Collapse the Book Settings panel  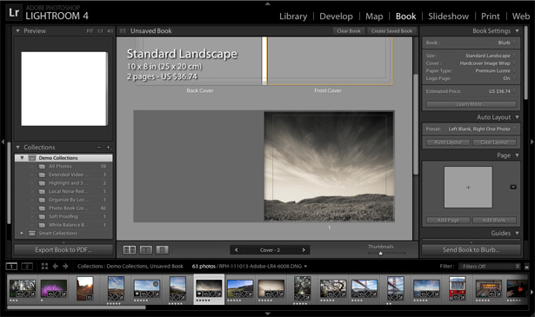pos(518,31)
